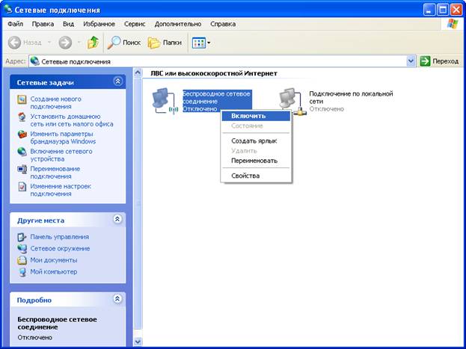Open the Поиск search tool
The width and height of the screenshot is (466, 349).
coord(124,43)
